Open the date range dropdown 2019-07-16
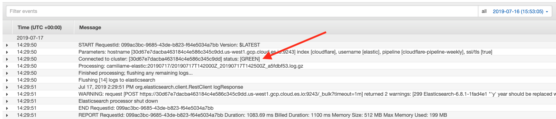556x119 pixels. (x=520, y=12)
